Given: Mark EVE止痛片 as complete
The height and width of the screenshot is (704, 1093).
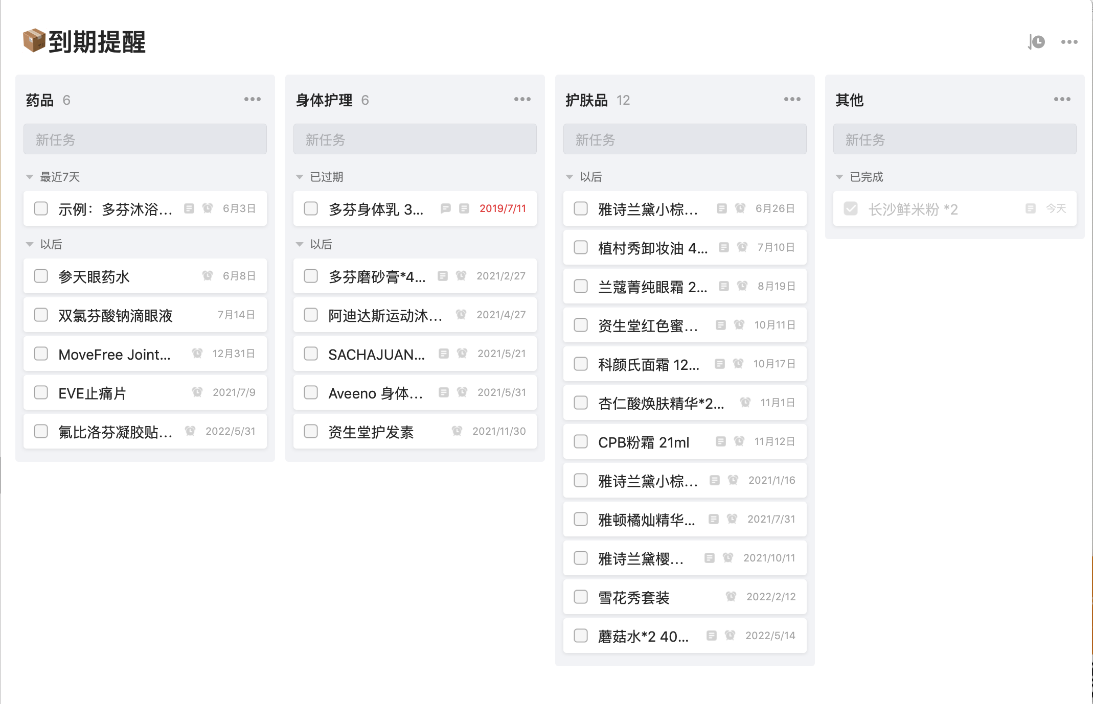Looking at the screenshot, I should 41,392.
